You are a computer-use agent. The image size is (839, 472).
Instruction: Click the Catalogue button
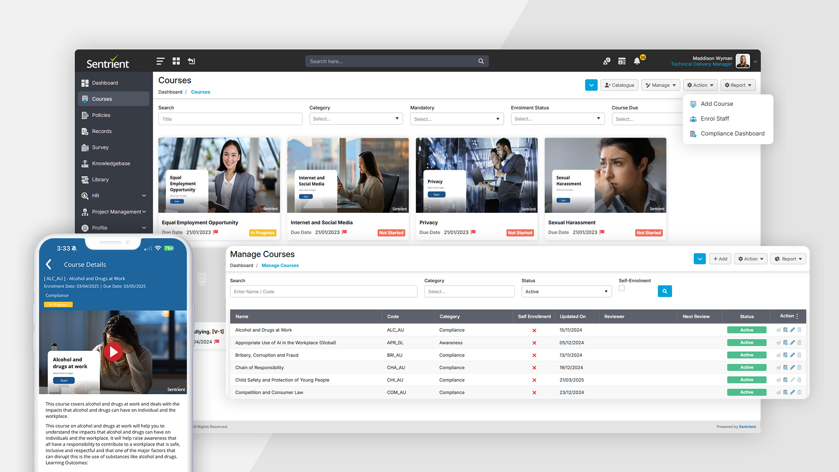pyautogui.click(x=619, y=85)
